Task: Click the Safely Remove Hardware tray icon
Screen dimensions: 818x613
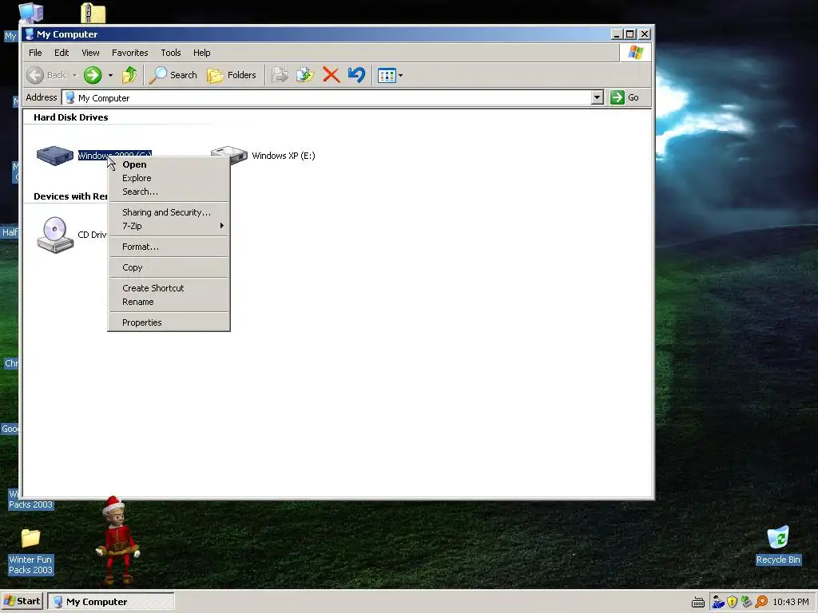Action: pos(747,602)
